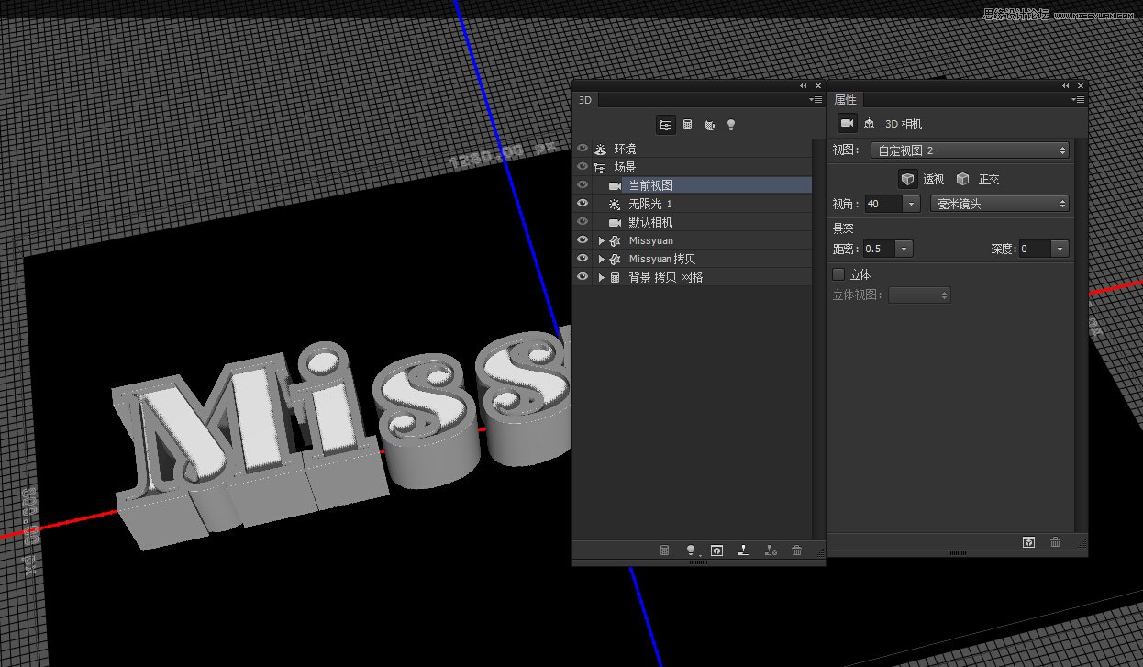Select the filter-by-lights bulb icon

pyautogui.click(x=731, y=125)
